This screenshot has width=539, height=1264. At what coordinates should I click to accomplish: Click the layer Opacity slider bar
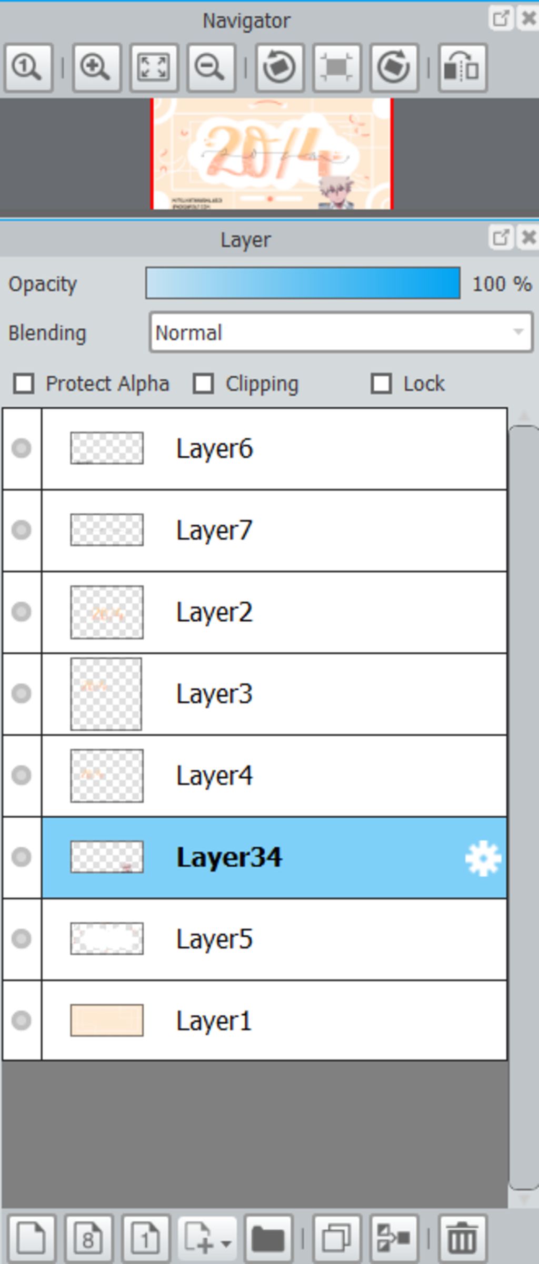pyautogui.click(x=303, y=283)
